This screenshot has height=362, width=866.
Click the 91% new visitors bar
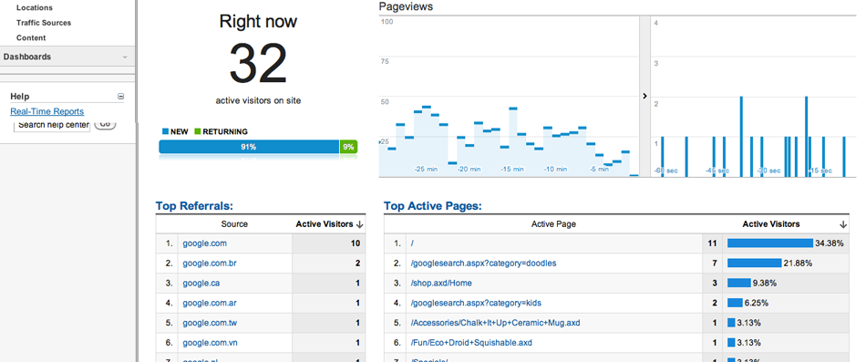click(x=249, y=147)
